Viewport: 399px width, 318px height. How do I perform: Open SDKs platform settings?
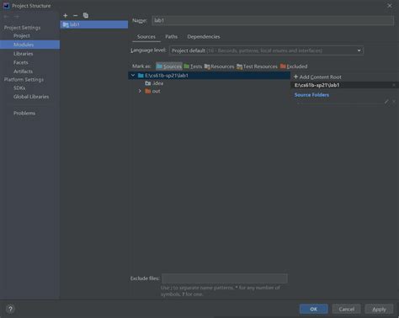tap(19, 87)
